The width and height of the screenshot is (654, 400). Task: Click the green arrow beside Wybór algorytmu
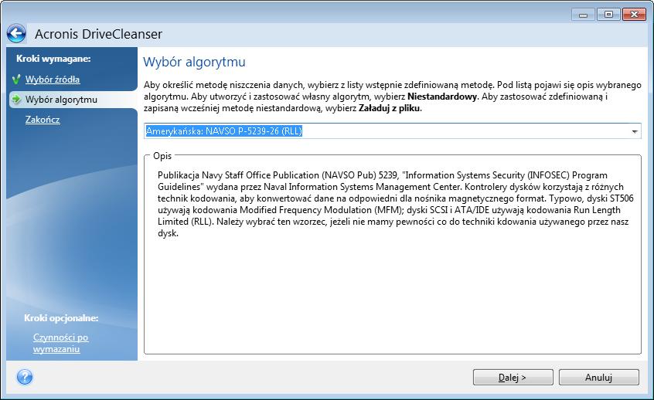pos(16,99)
